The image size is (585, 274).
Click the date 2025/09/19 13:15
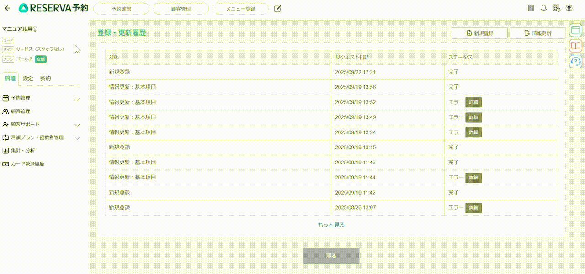pos(355,148)
